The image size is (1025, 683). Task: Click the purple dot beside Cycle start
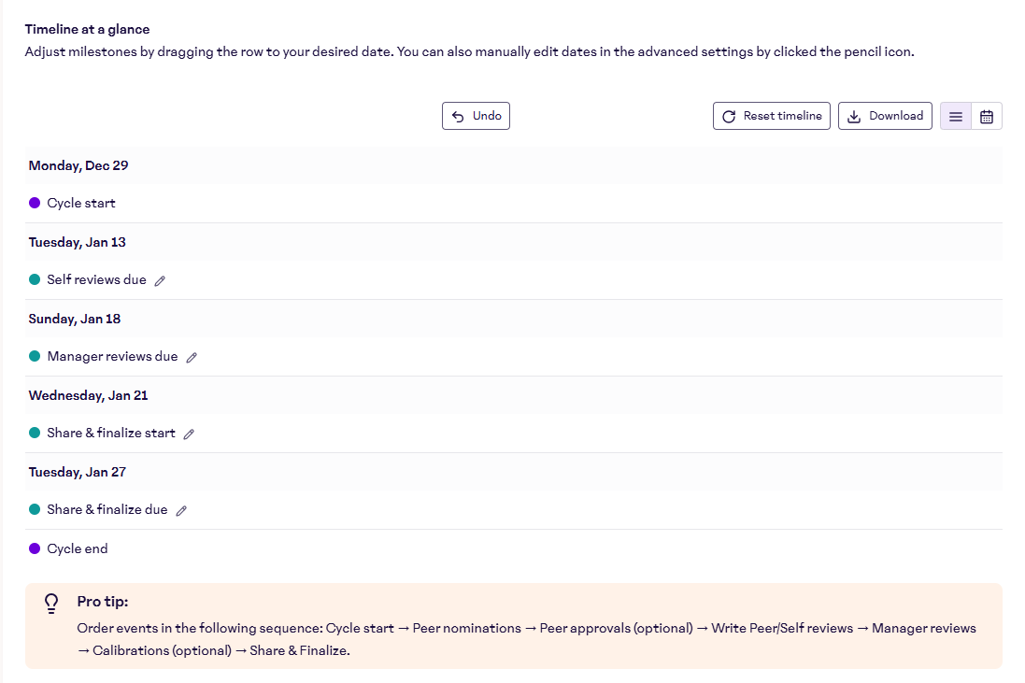coord(35,204)
